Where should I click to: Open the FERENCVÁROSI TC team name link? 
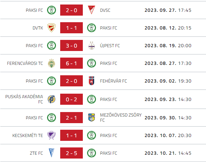click(x=25, y=63)
